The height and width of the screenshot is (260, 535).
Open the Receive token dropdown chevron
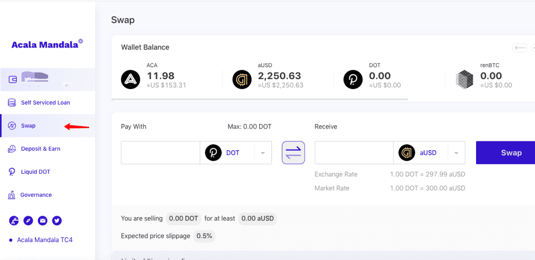(456, 153)
